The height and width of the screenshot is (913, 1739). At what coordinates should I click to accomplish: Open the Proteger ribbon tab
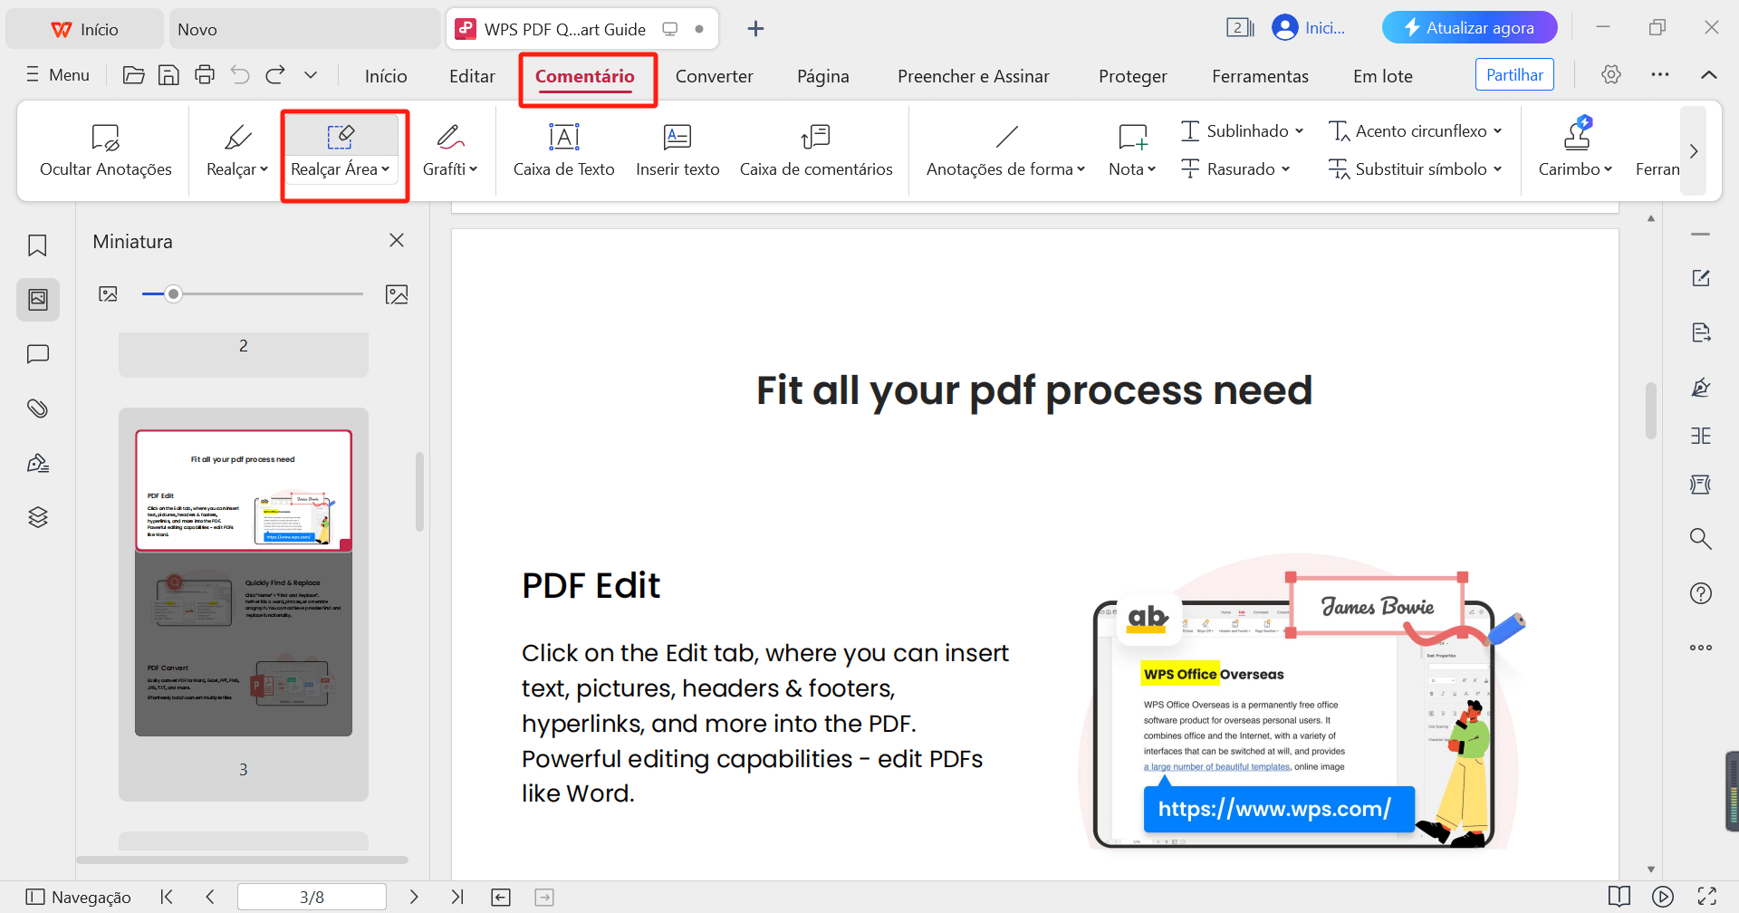tap(1132, 76)
